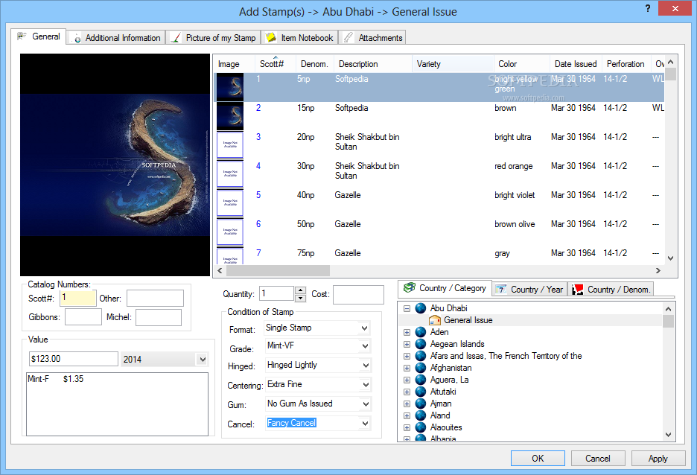697x475 pixels.
Task: Select the Country / Year tab
Action: pyautogui.click(x=529, y=290)
